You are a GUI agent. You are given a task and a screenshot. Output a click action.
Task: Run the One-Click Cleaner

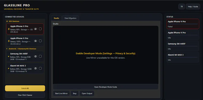[x=25, y=95]
